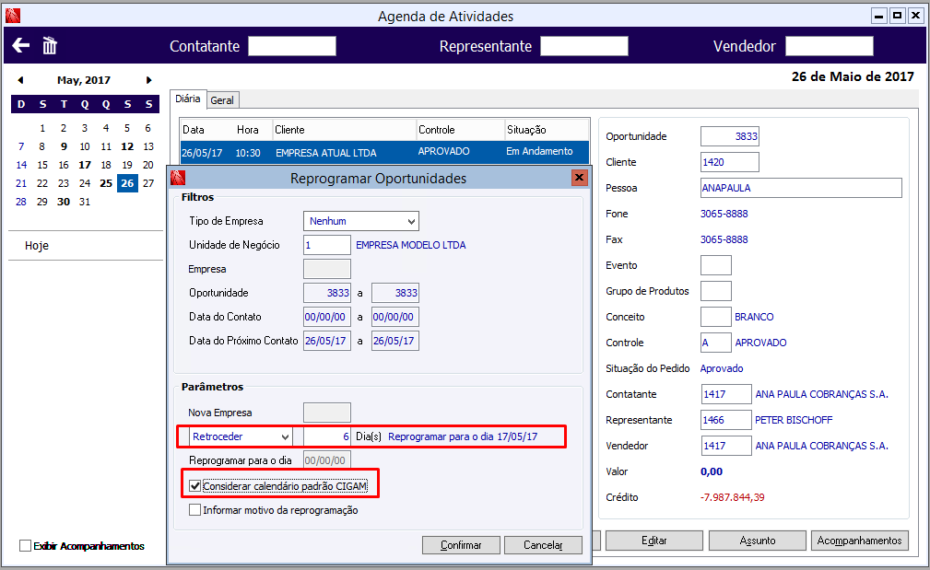Click the Reprogramar Oportunidades dialog logo icon

click(x=178, y=178)
